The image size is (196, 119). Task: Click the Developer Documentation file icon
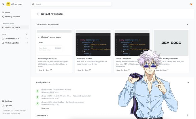point(37,103)
